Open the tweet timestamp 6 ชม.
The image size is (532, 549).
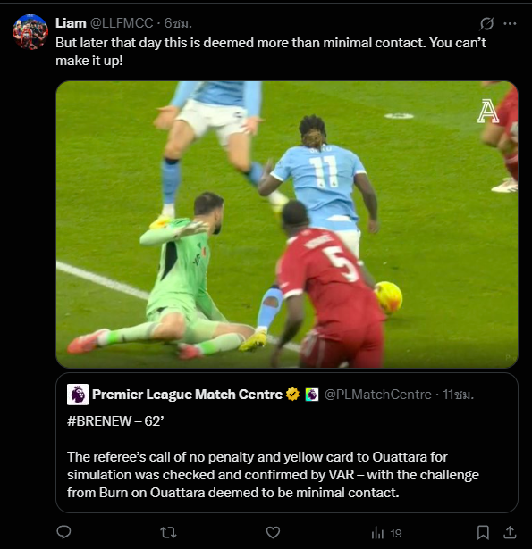tap(178, 23)
